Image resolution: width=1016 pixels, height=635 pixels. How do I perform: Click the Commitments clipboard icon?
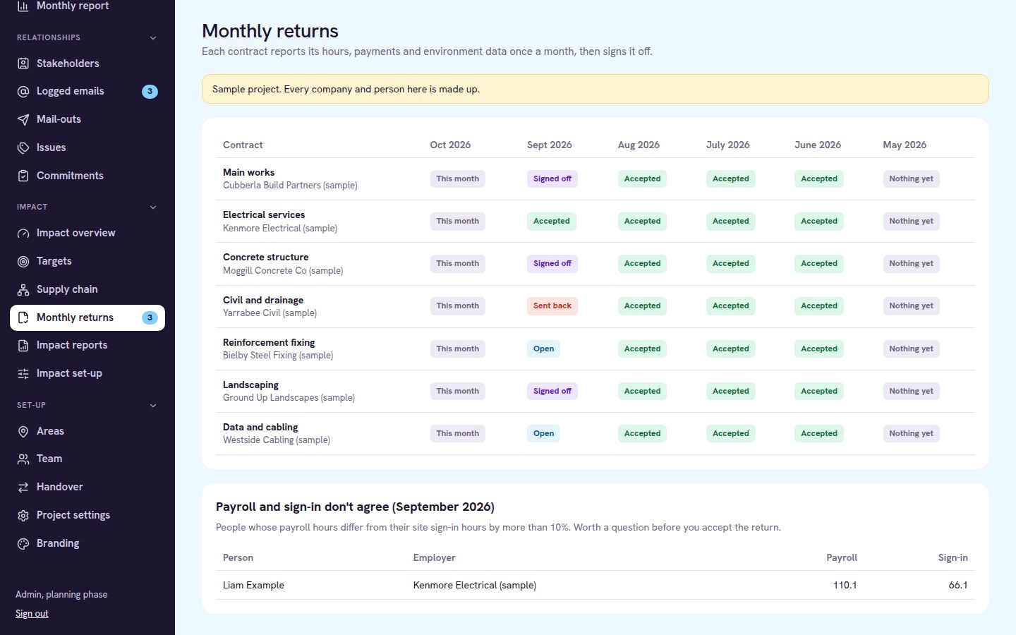pyautogui.click(x=23, y=176)
